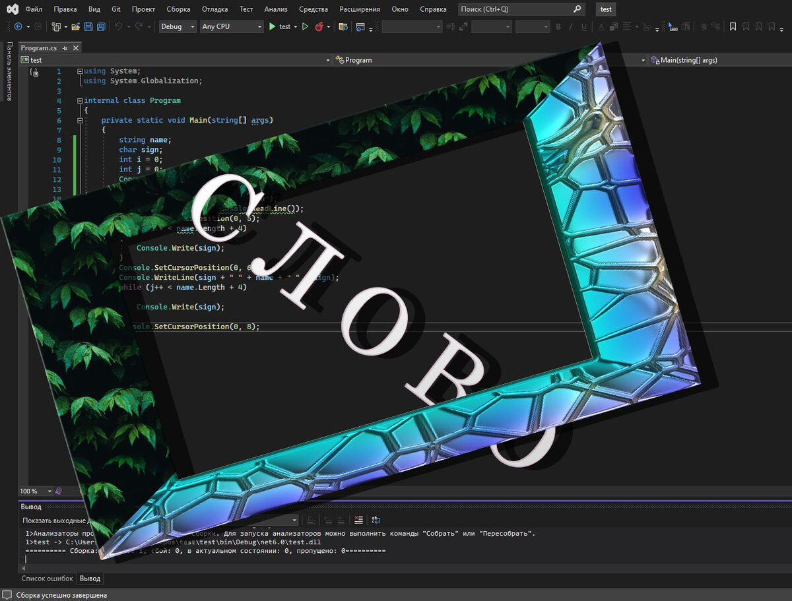This screenshot has height=601, width=792.
Task: Collapse the internal class Program block
Action: click(x=80, y=101)
